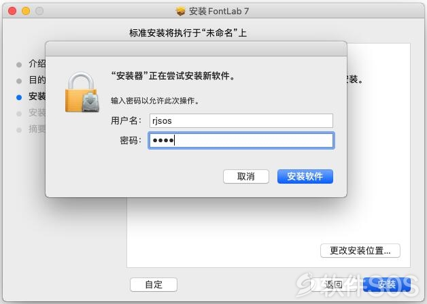This screenshot has width=427, height=304.
Task: Cancel the authentication with 取消
Action: [x=246, y=177]
